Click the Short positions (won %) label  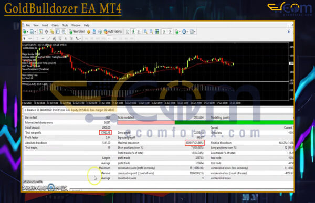(130, 148)
